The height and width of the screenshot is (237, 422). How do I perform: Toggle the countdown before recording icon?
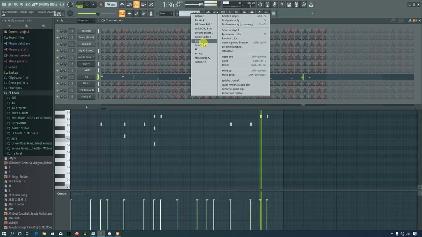point(136,5)
